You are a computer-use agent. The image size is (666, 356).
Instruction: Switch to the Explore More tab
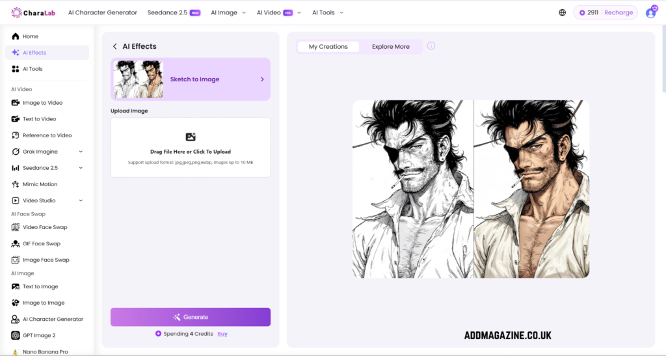pos(391,47)
